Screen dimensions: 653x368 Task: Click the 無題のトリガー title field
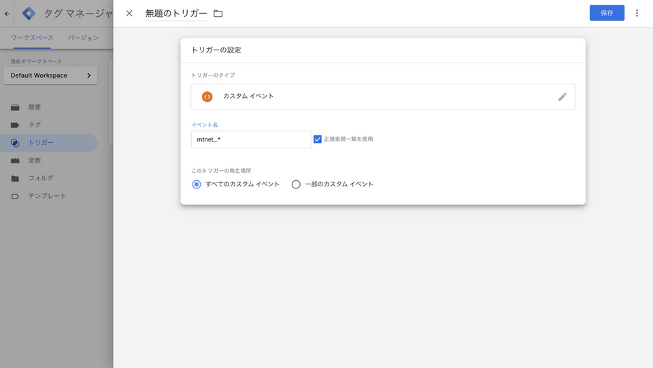(176, 14)
